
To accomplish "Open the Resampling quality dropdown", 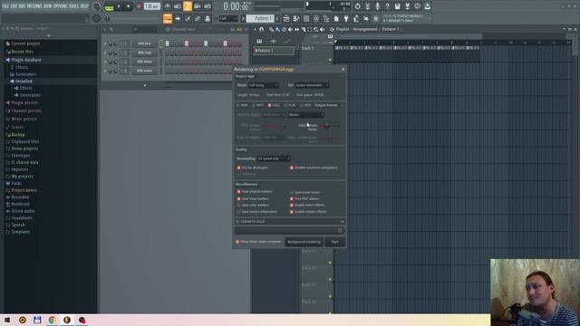I will 274,158.
